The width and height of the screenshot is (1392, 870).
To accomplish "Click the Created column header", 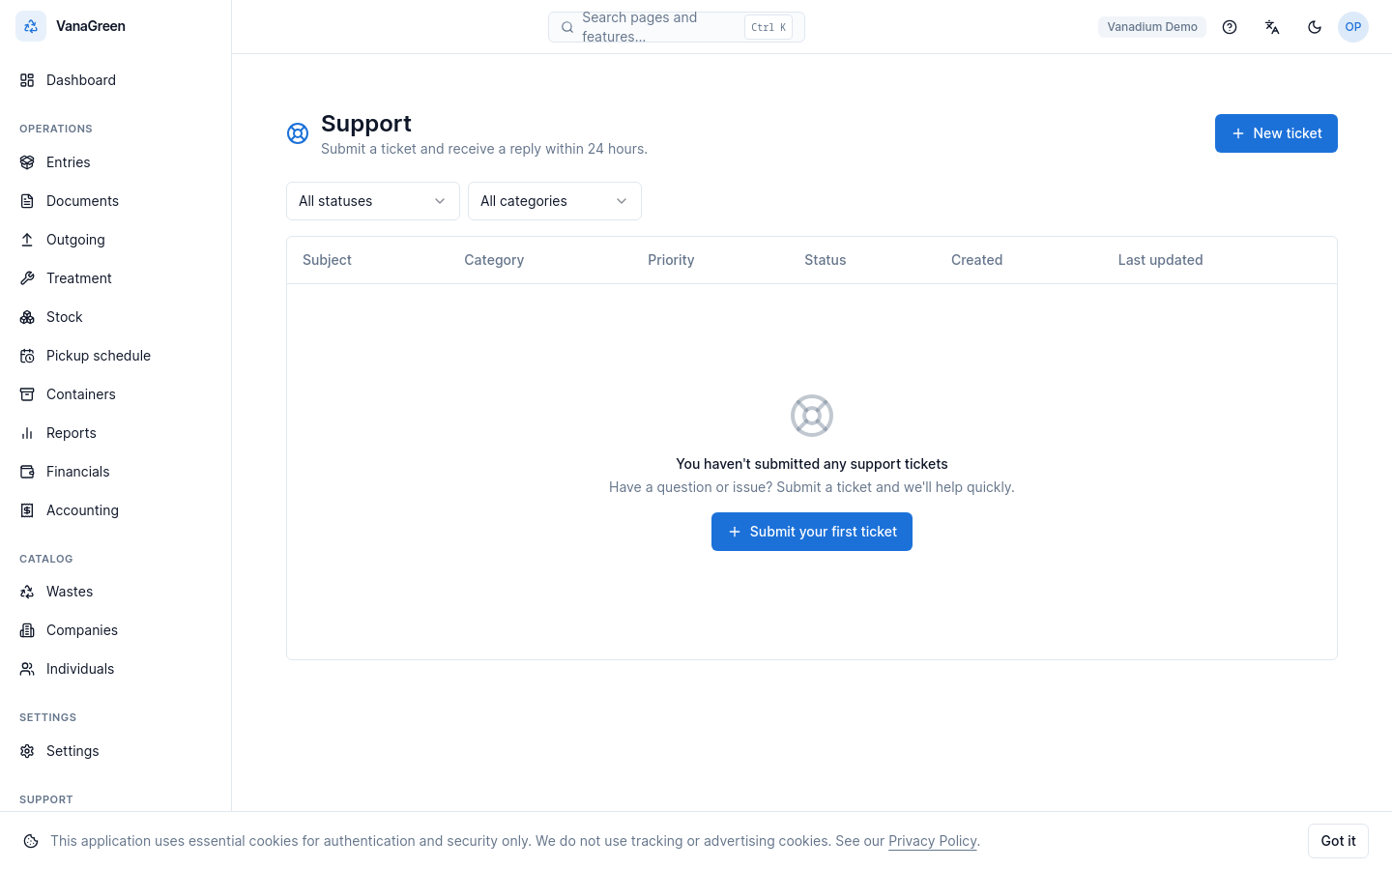I will pyautogui.click(x=976, y=260).
